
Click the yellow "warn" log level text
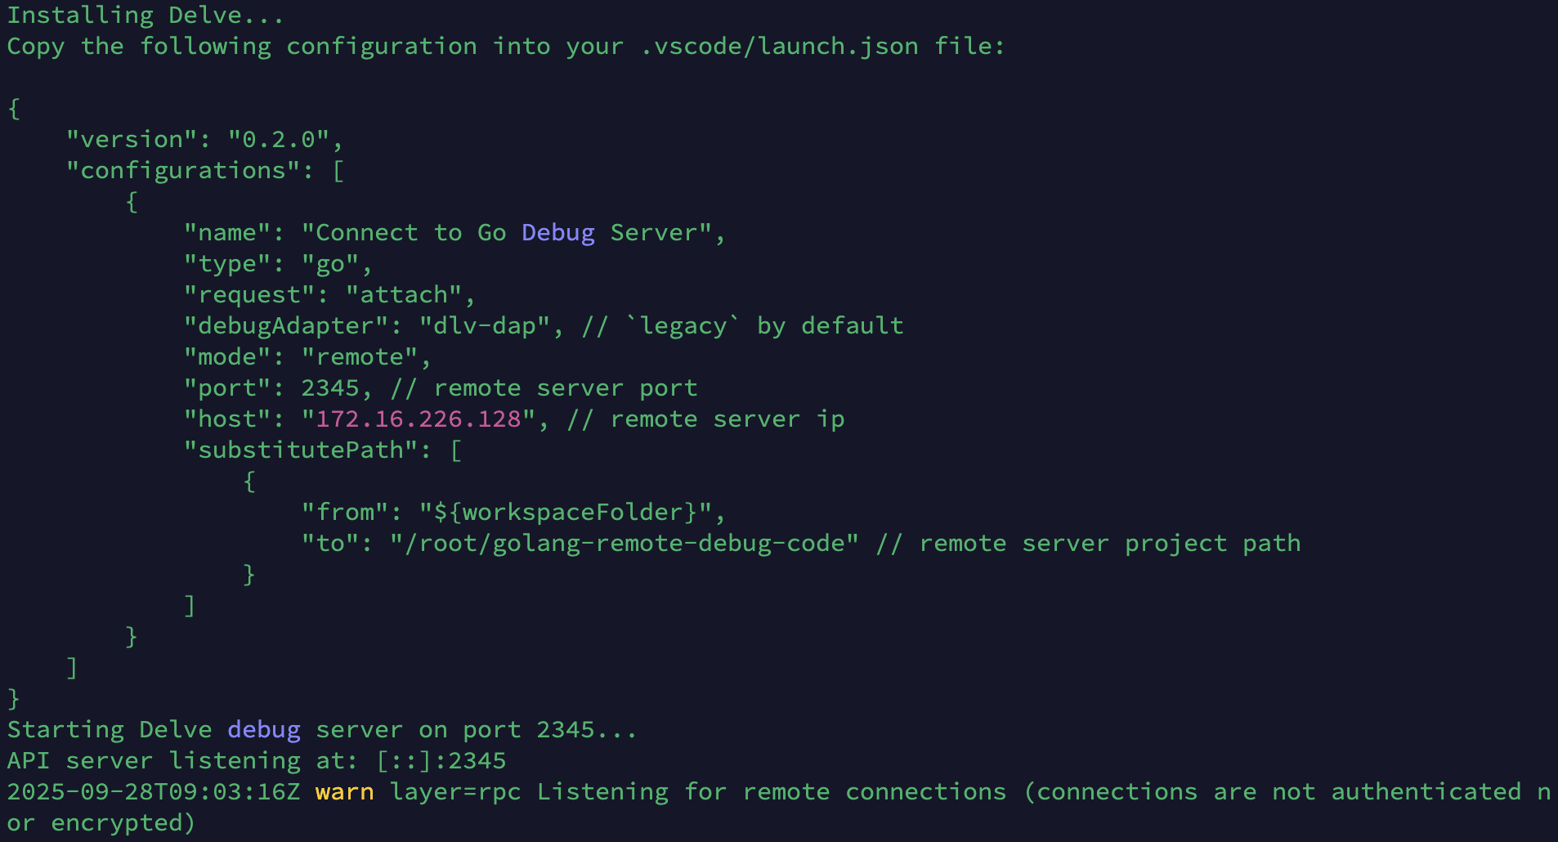click(344, 792)
